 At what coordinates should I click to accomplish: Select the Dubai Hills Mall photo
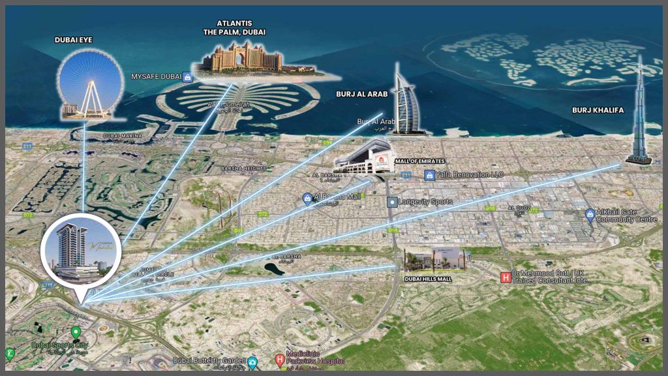coord(434,260)
